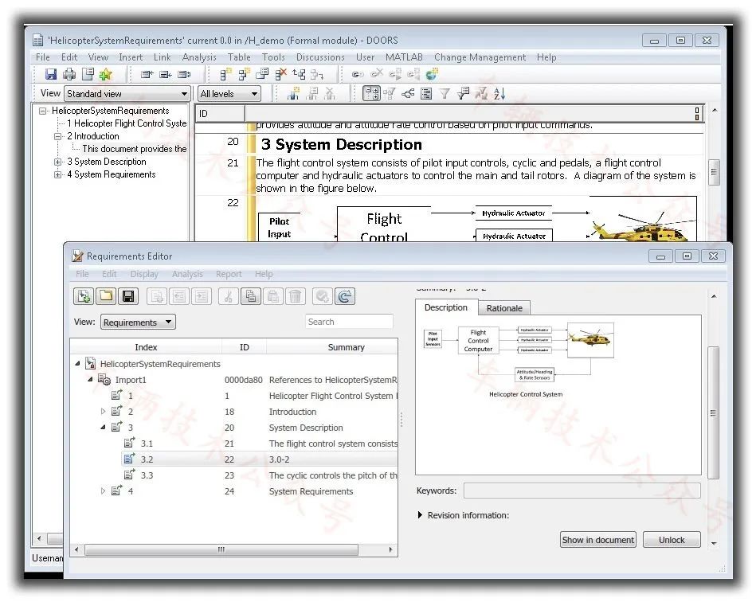
Task: Open the Requirements view dropdown
Action: (138, 322)
